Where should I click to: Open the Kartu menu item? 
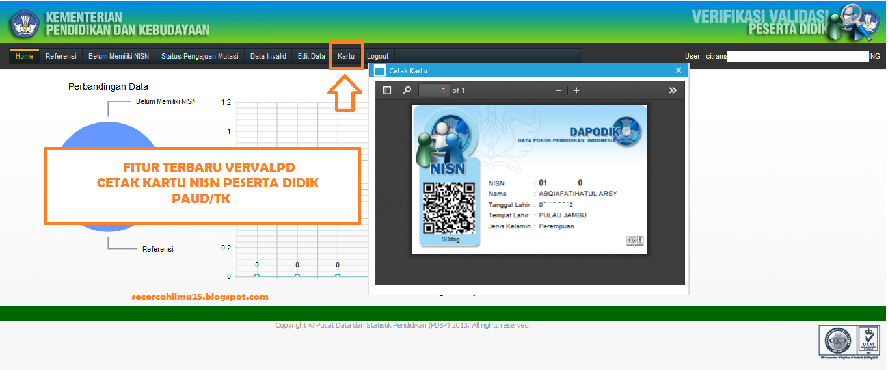(x=346, y=57)
